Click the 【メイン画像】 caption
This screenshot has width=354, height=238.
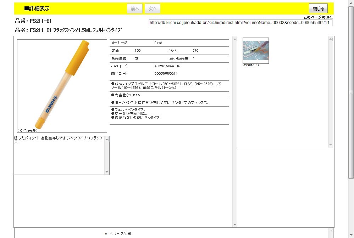point(27,131)
